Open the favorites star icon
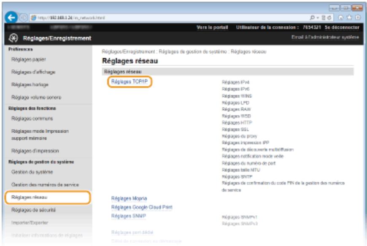The width and height of the screenshot is (367, 246). 349,18
